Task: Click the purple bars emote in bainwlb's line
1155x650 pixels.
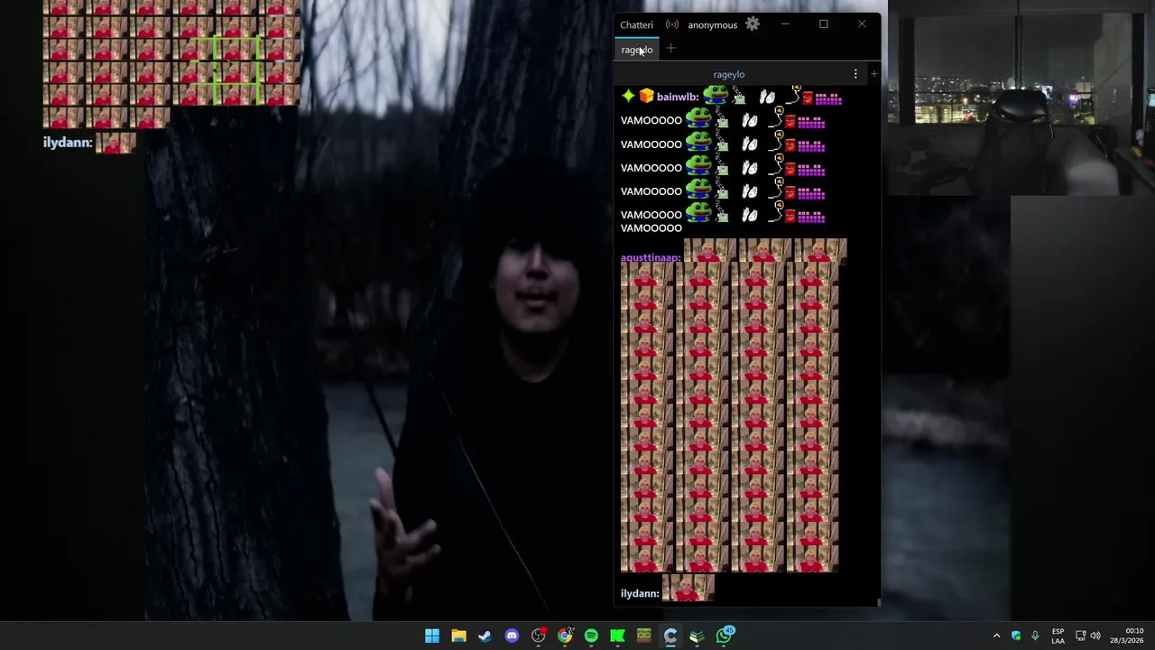Action: 828,98
